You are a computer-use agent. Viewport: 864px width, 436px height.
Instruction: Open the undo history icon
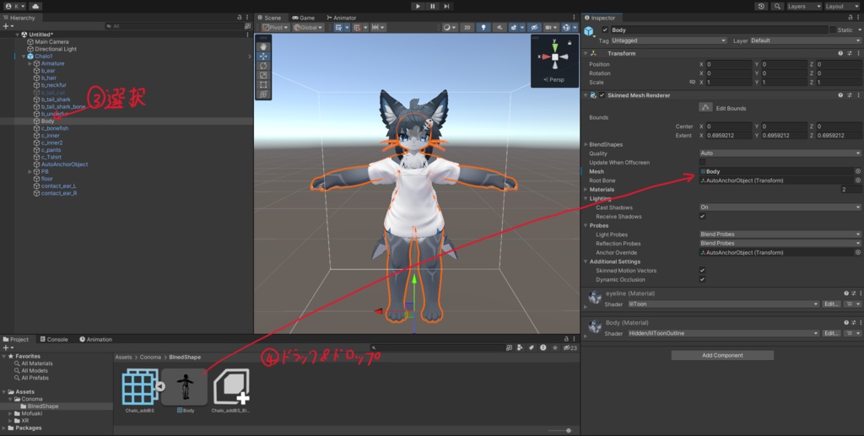tap(762, 6)
